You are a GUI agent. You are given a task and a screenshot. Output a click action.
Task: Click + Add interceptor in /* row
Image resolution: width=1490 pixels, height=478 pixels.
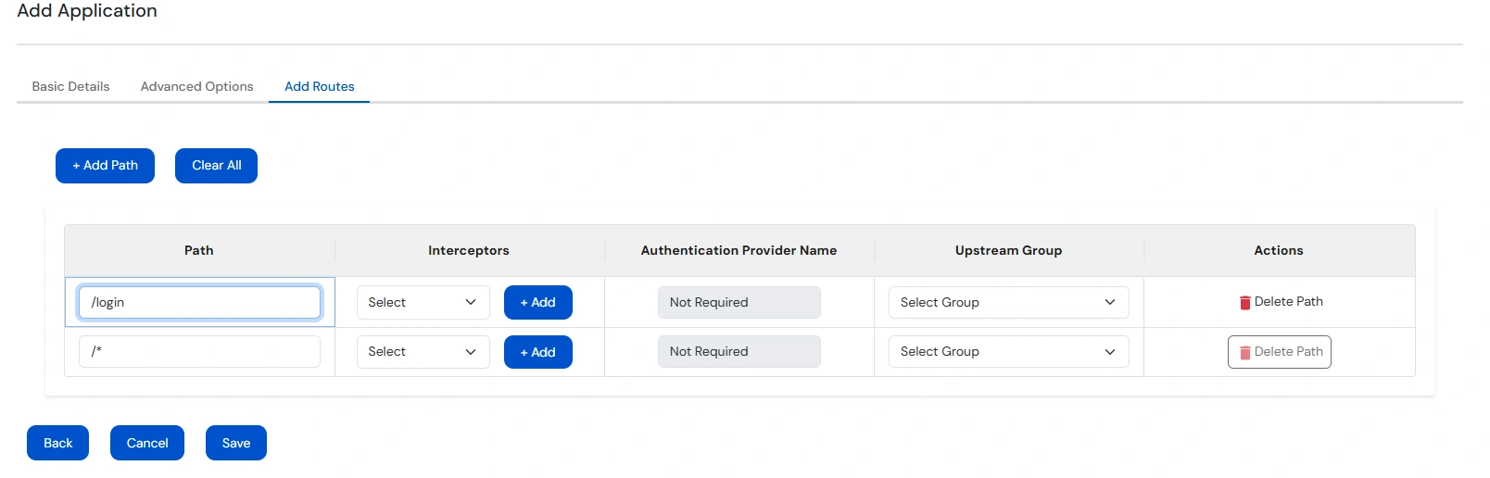click(537, 352)
